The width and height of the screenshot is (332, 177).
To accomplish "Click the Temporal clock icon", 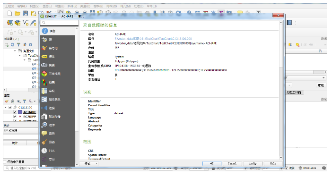I will (44, 151).
